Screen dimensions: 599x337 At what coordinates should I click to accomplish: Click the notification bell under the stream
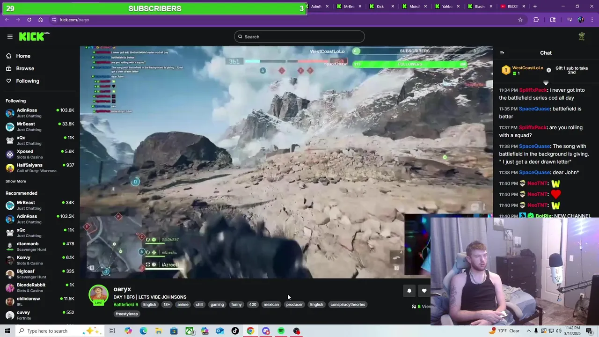[x=409, y=291]
